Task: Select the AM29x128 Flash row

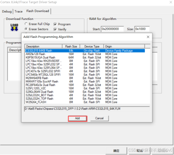Action: click(85, 54)
